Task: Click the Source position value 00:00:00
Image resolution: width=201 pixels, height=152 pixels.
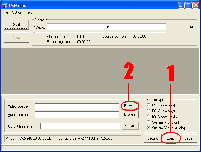Action: 139,36
